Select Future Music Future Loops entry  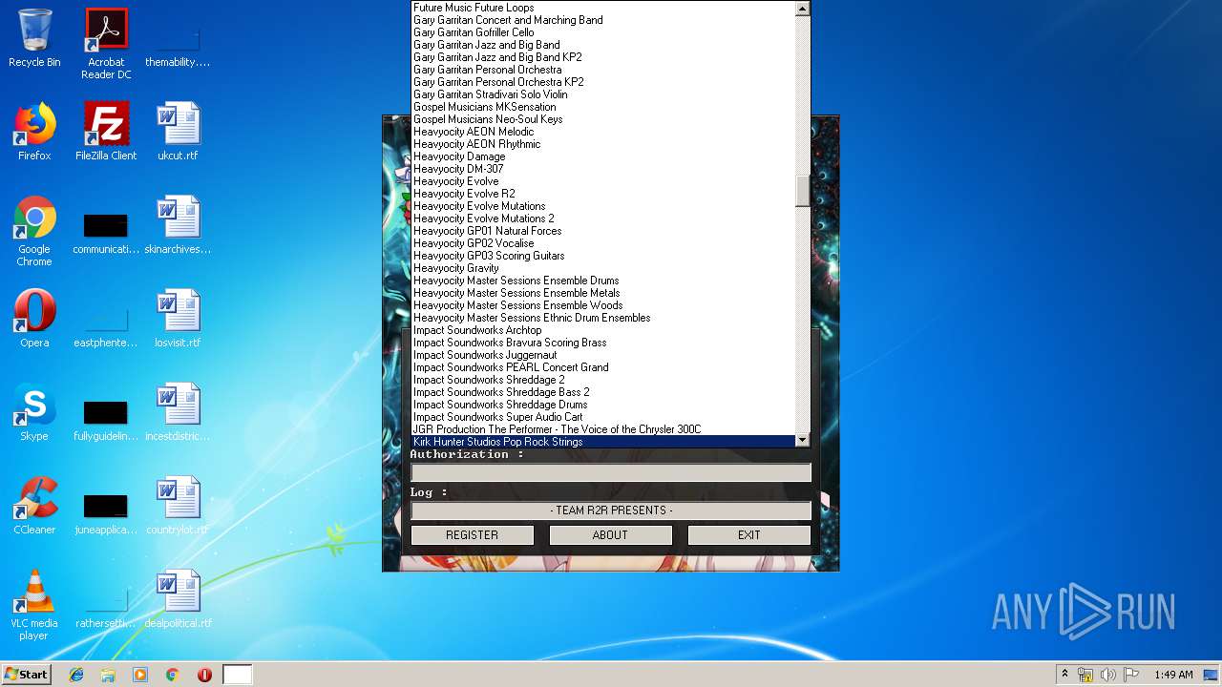tap(603, 8)
